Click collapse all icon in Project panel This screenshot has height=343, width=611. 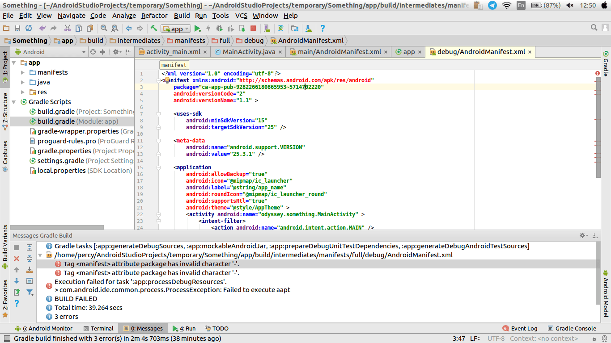(x=102, y=52)
